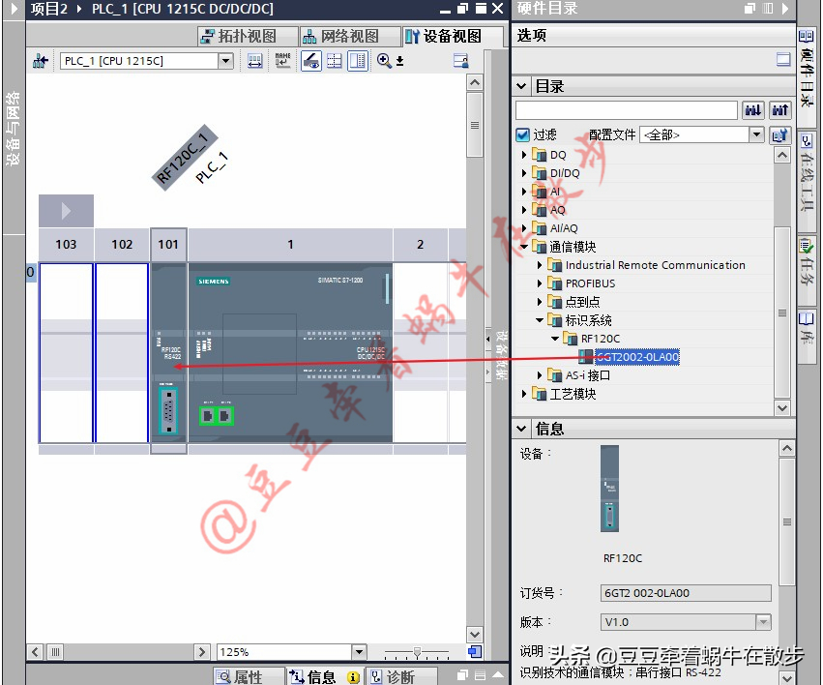Click the zoom magnifier toolbar icon
This screenshot has width=823, height=685.
[384, 61]
